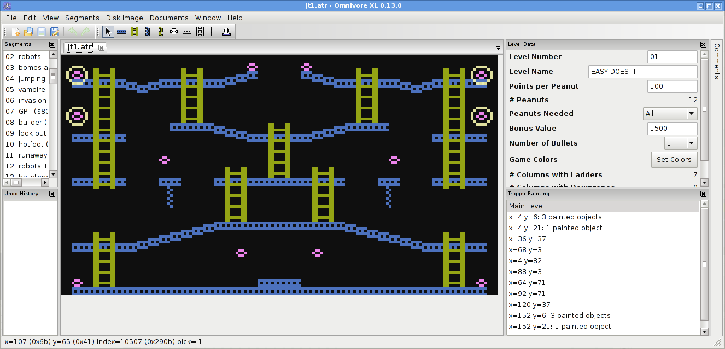725x349 pixels.
Task: Close the jt1.atr document tab
Action: click(x=101, y=48)
